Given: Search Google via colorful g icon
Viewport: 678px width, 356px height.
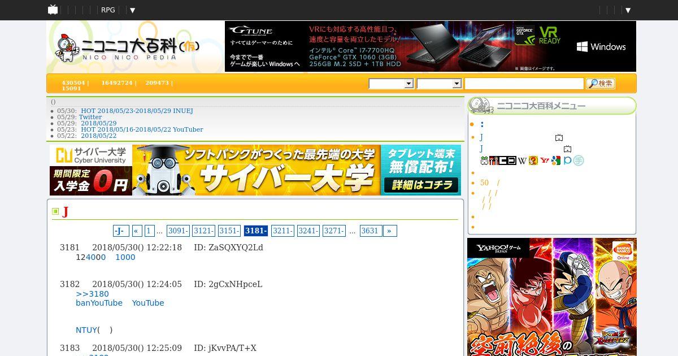Looking at the screenshot, I should (556, 160).
